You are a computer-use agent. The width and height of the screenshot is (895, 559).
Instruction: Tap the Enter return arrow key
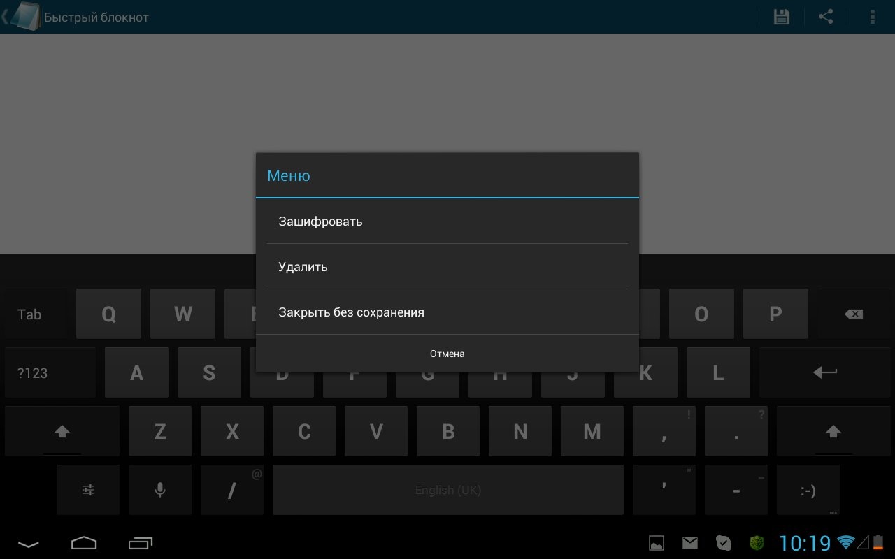pyautogui.click(x=824, y=372)
